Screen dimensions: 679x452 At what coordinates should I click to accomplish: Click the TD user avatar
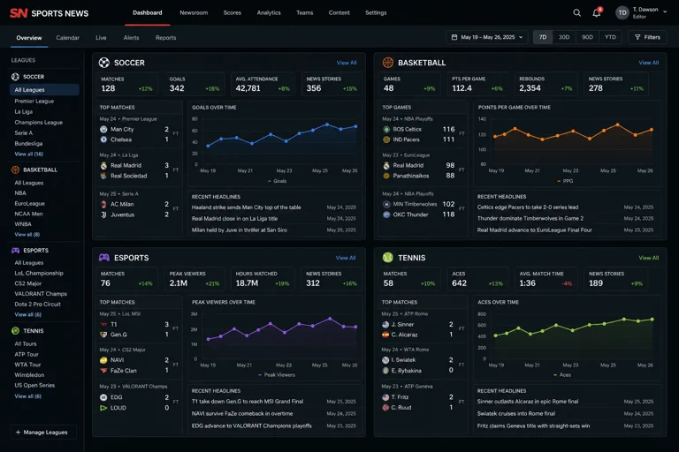click(x=622, y=13)
